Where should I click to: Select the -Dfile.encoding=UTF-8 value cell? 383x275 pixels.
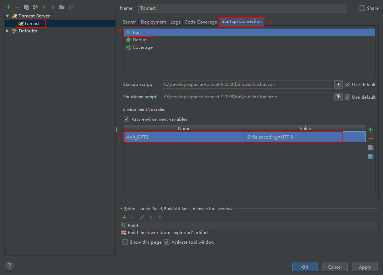point(305,137)
